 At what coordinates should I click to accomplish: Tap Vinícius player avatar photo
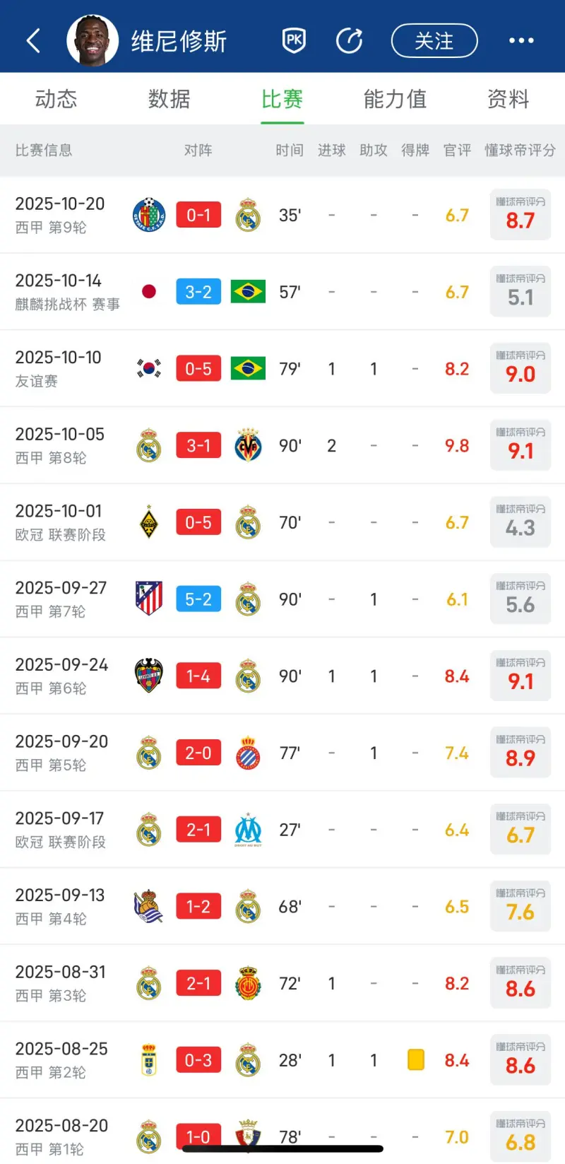pos(93,40)
